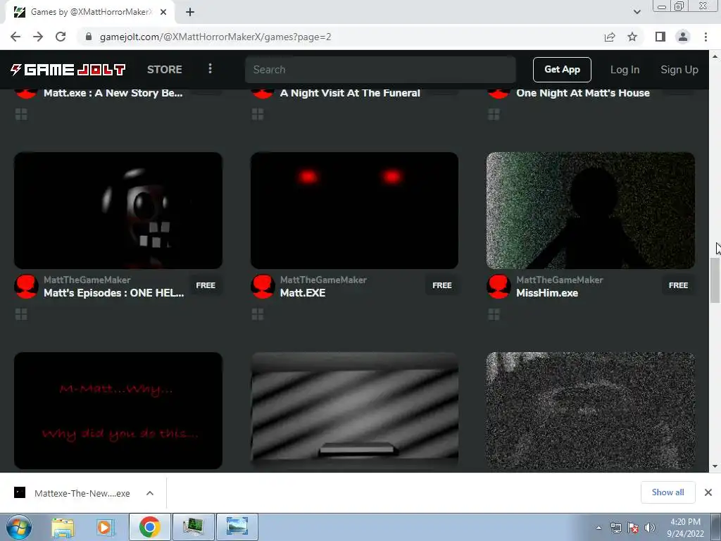721x541 pixels.
Task: Click Windows icon under Matt.exe A New Story
Action: point(21,114)
